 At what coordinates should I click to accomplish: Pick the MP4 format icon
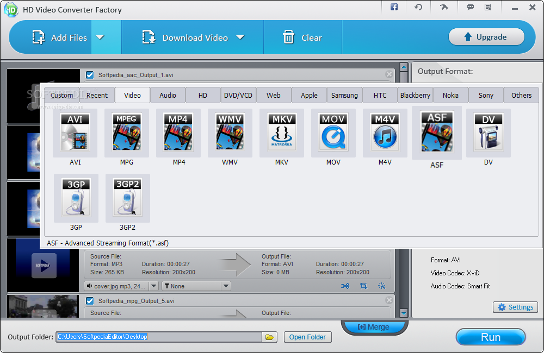[178, 133]
